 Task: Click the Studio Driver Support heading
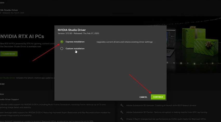(x=9, y=99)
